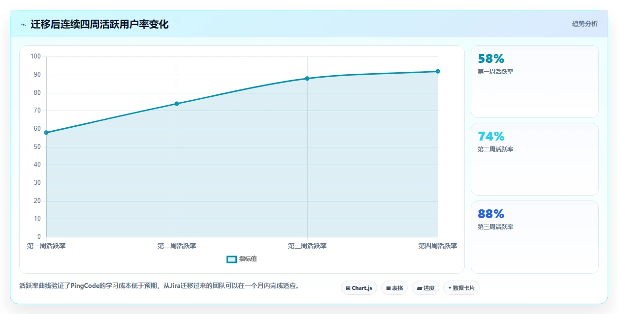618x314 pixels.
Task: Click the 58% value text
Action: [x=491, y=59]
